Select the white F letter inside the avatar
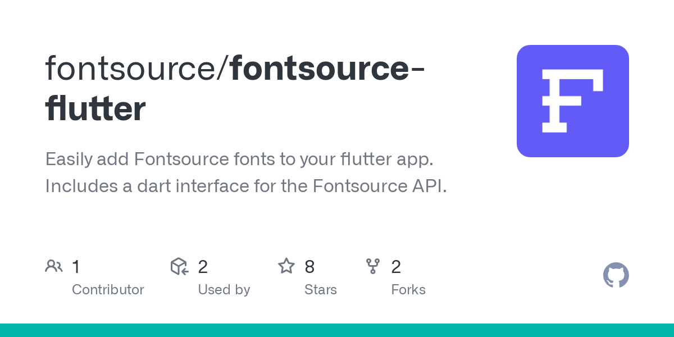Viewport: 674px width, 337px height. click(x=573, y=100)
